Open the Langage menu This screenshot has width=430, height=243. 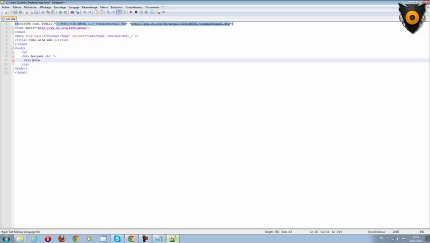[74, 7]
